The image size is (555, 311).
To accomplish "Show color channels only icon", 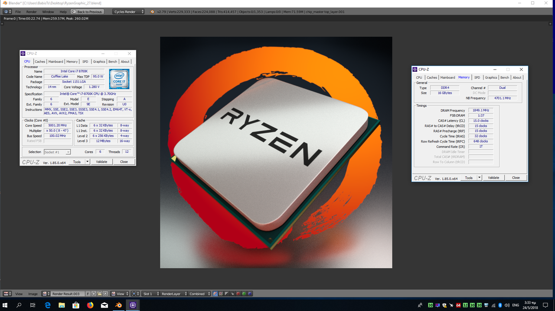I will (x=221, y=294).
